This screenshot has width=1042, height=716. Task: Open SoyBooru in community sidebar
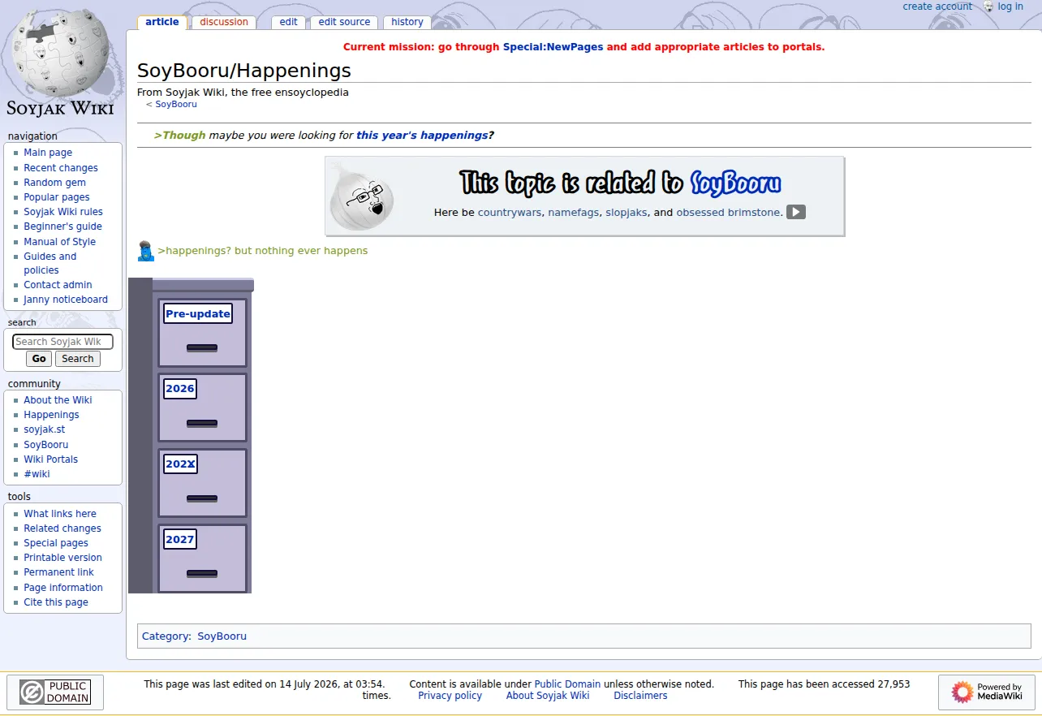[45, 445]
